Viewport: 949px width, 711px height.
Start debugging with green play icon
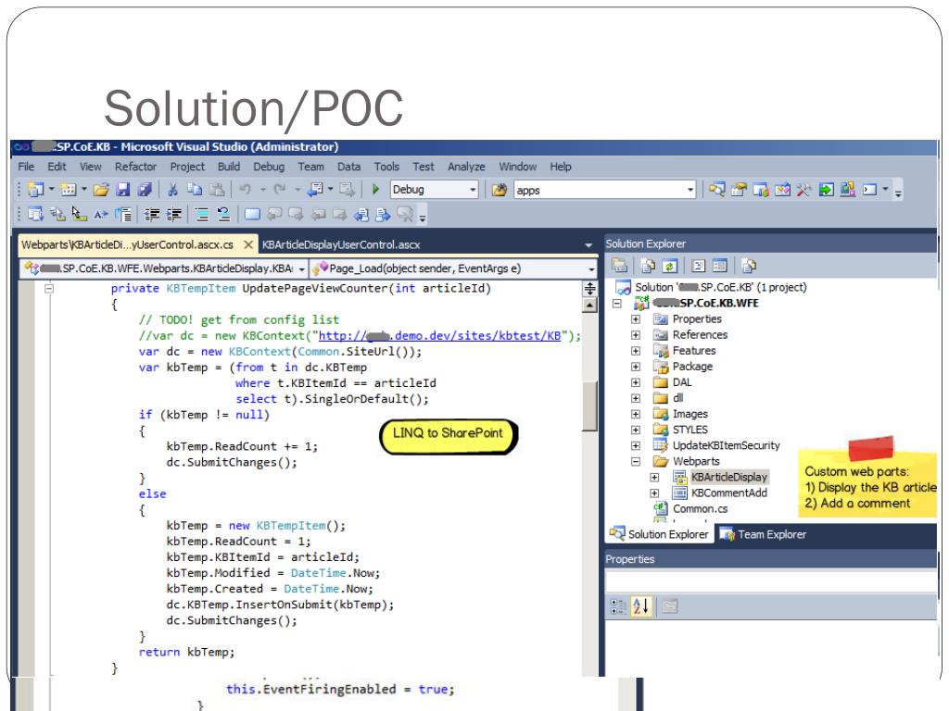pyautogui.click(x=375, y=190)
